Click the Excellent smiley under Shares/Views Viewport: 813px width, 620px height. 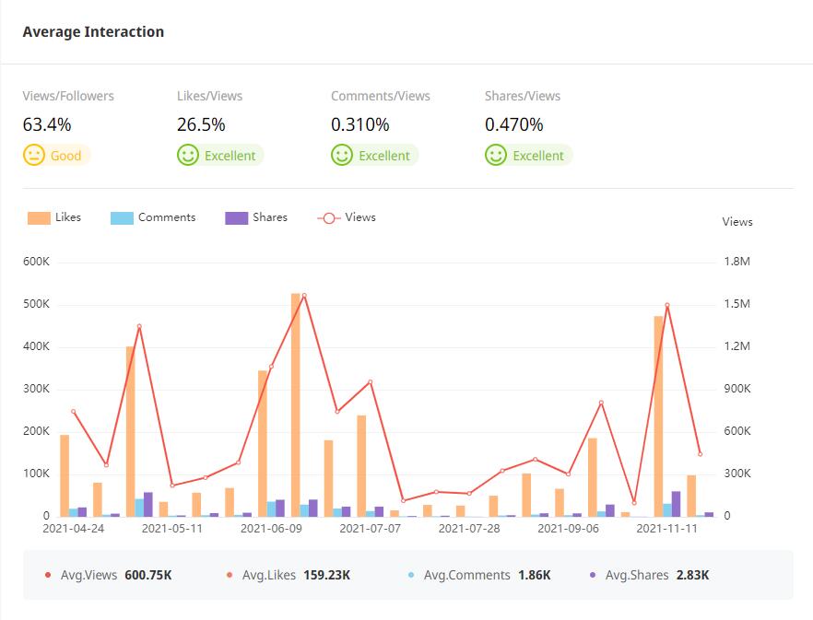point(496,156)
